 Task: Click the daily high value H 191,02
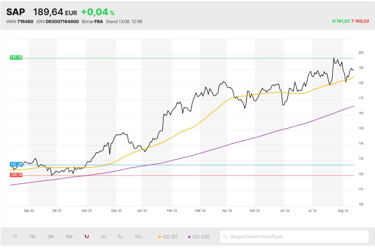coord(341,21)
